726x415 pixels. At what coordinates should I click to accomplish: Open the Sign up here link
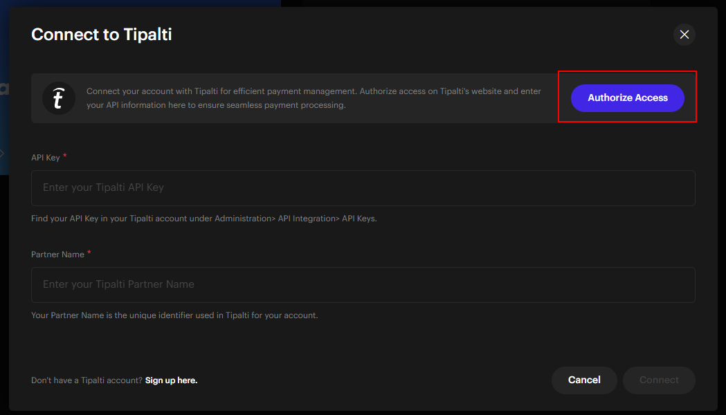click(x=172, y=380)
